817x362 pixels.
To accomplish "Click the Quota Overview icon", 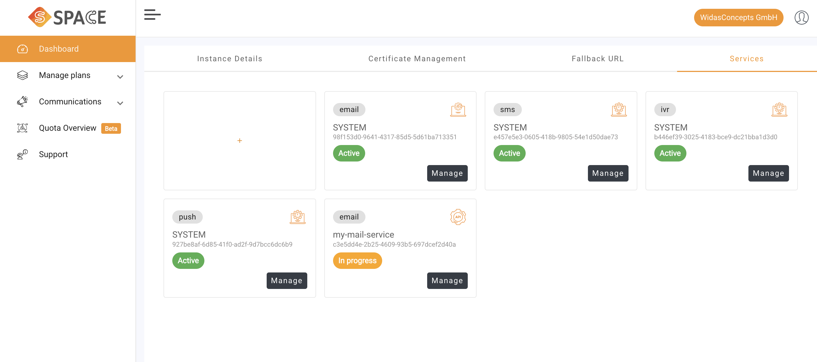I will 22,128.
